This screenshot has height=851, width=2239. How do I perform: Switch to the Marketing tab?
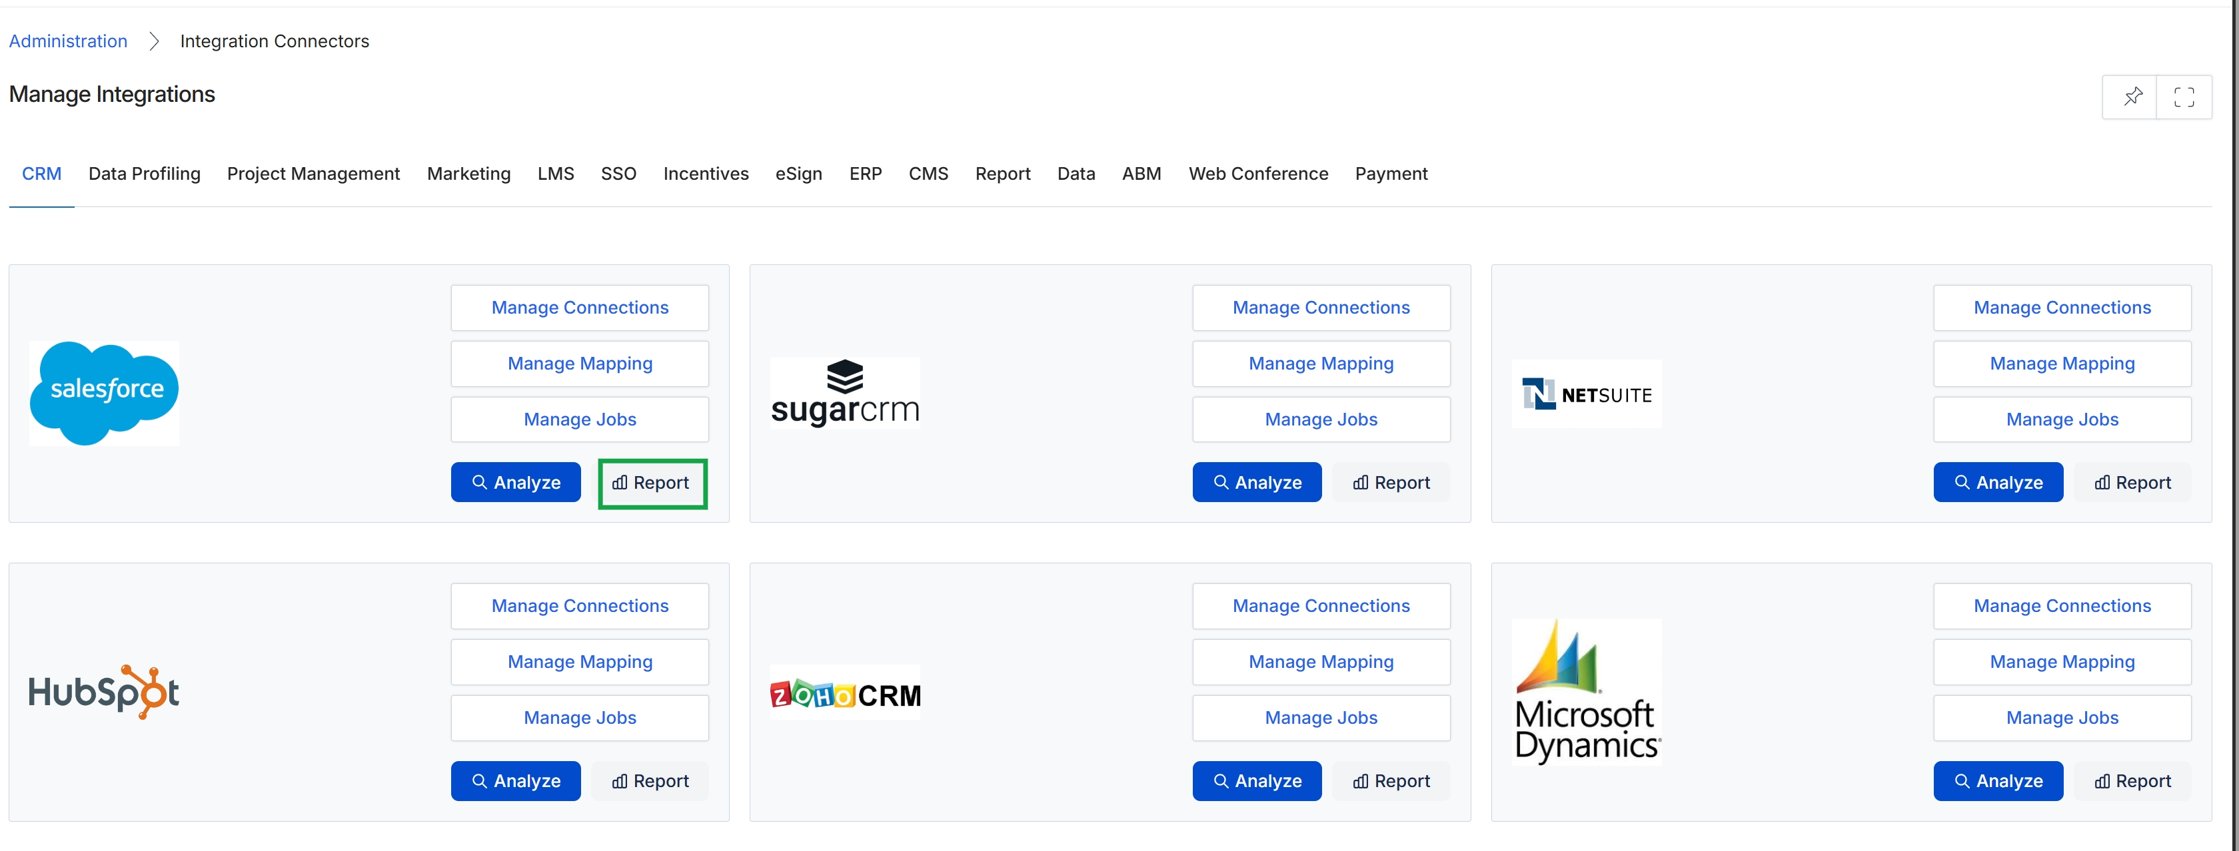tap(468, 174)
